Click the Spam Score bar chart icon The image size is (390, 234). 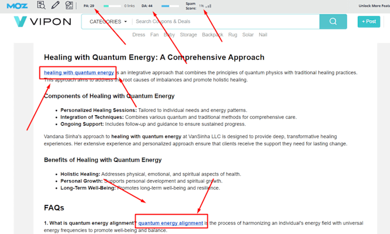point(208,6)
